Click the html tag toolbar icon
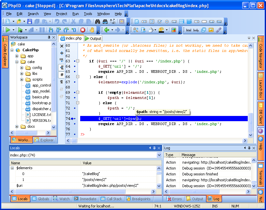The height and width of the screenshot is (210, 266). coord(189,30)
